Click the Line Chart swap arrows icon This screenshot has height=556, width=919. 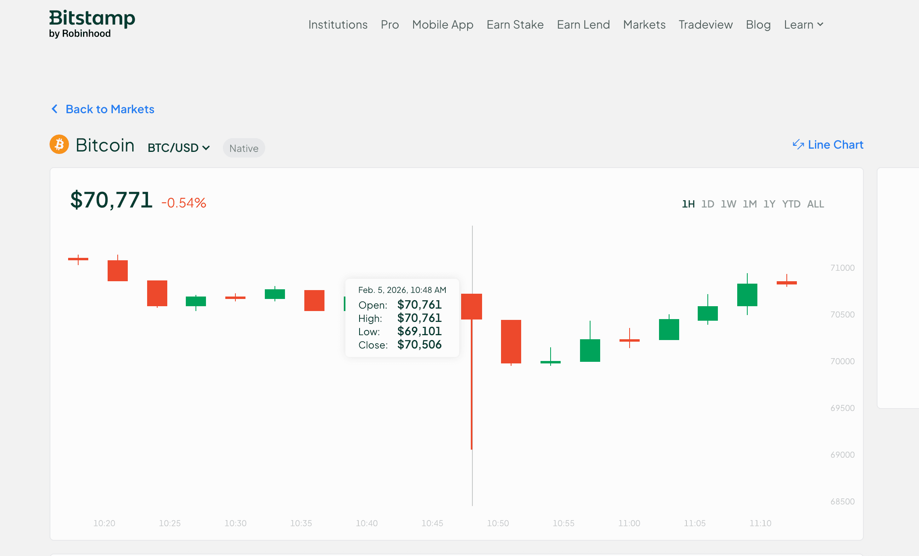(799, 145)
